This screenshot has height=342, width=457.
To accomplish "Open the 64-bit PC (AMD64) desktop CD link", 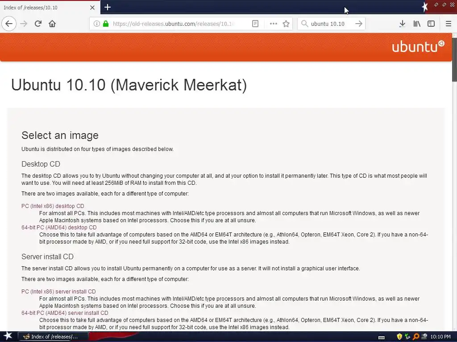I will [59, 228].
